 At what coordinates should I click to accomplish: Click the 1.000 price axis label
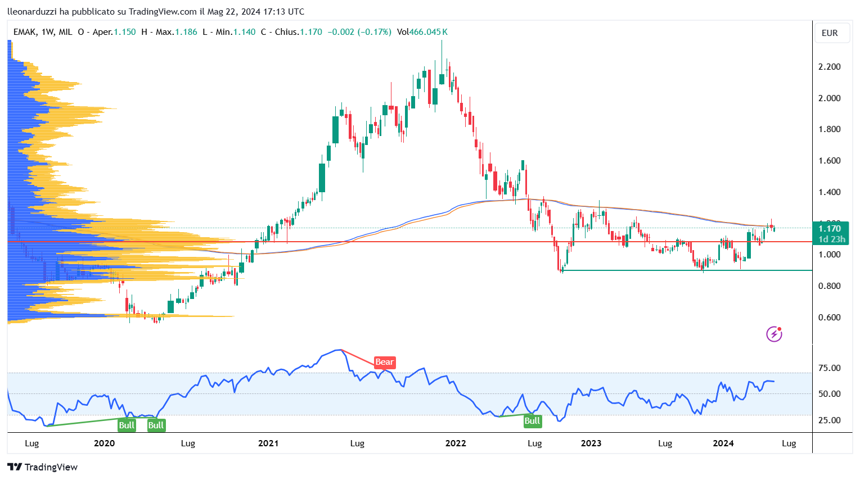pyautogui.click(x=830, y=255)
